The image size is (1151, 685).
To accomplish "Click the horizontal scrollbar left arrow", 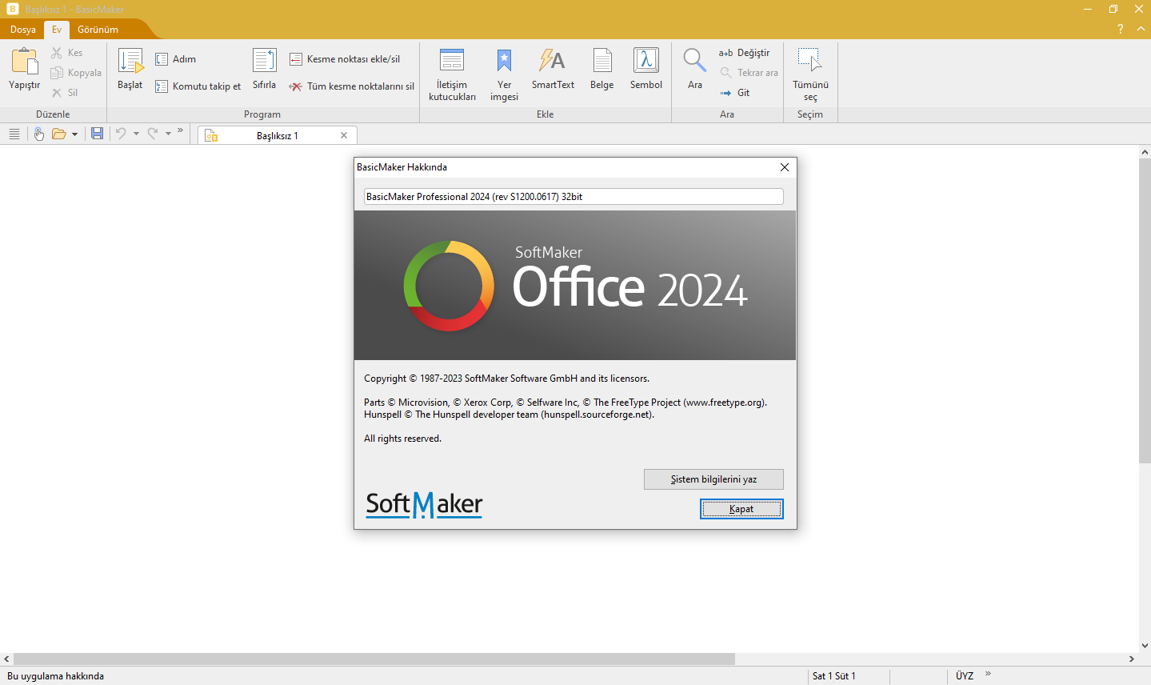I will tap(6, 659).
